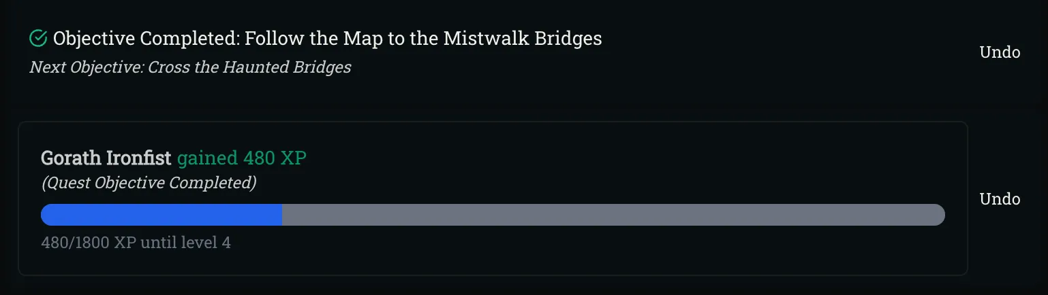Undo the Mistwalk Bridges objective completion
1048x295 pixels.
(999, 52)
